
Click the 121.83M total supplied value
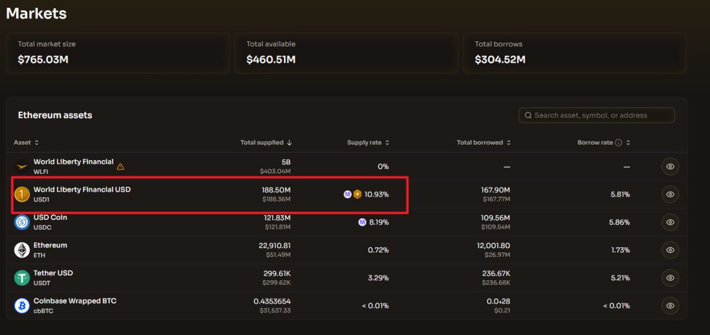click(277, 217)
